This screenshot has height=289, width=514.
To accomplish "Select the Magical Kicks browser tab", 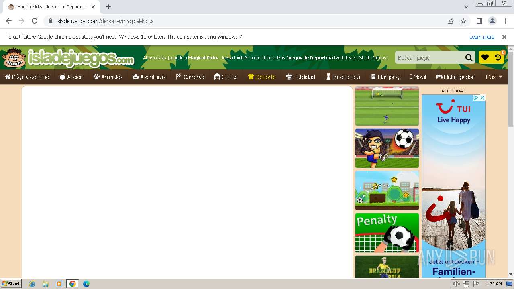I will click(51, 7).
